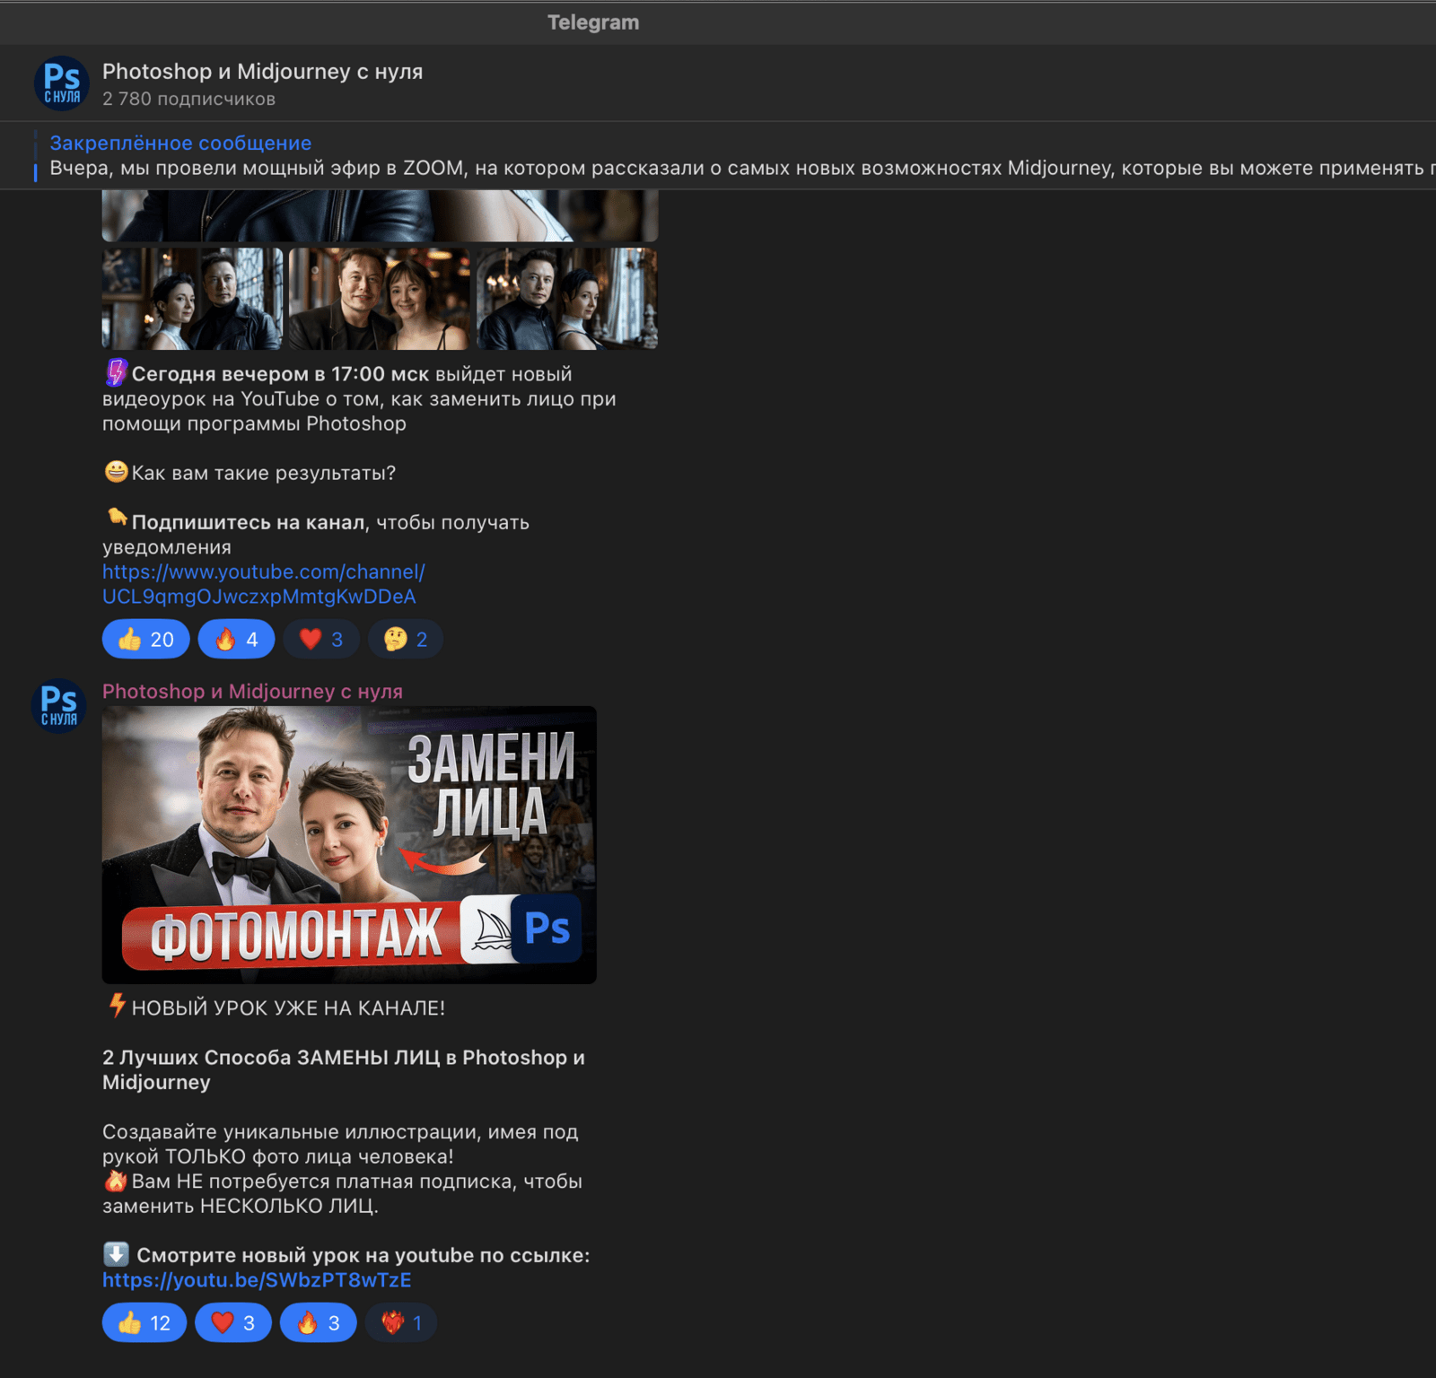Open the large cropped photo above the thumbnails
Image resolution: width=1436 pixels, height=1378 pixels.
[x=380, y=215]
